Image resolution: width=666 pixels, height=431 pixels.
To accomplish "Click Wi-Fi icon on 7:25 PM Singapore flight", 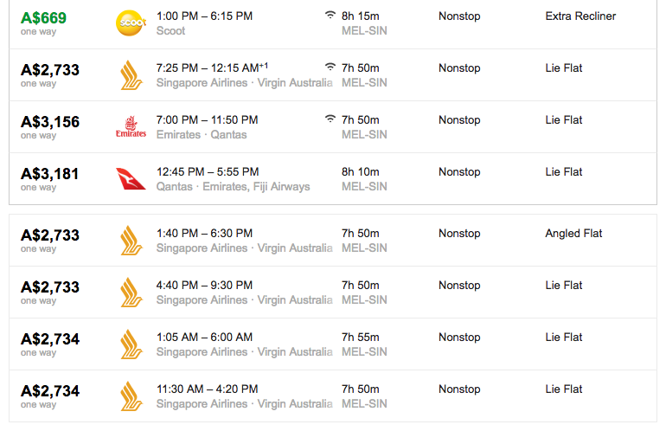I will pyautogui.click(x=330, y=68).
